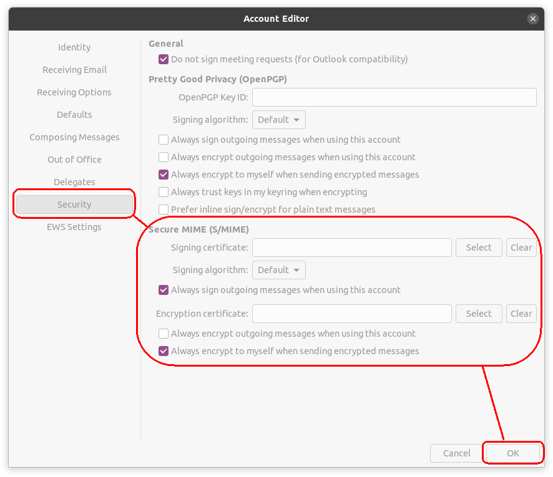Switch to the Identity section
This screenshot has width=553, height=477.
[74, 47]
